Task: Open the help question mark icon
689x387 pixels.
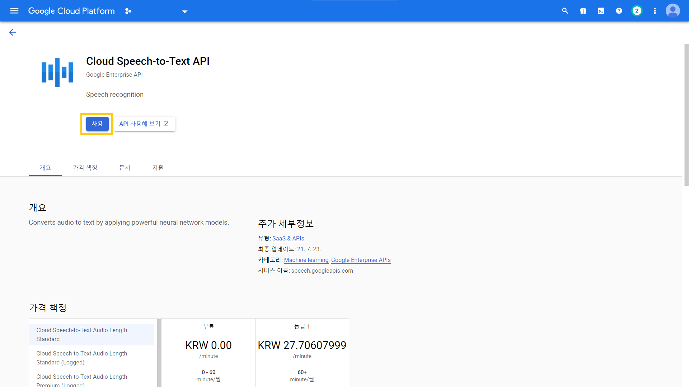Action: [619, 11]
